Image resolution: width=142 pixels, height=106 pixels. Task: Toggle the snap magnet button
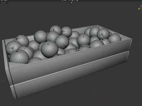(72, 1)
